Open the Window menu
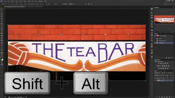Viewport: 175px width, 98px height. coord(40,1)
